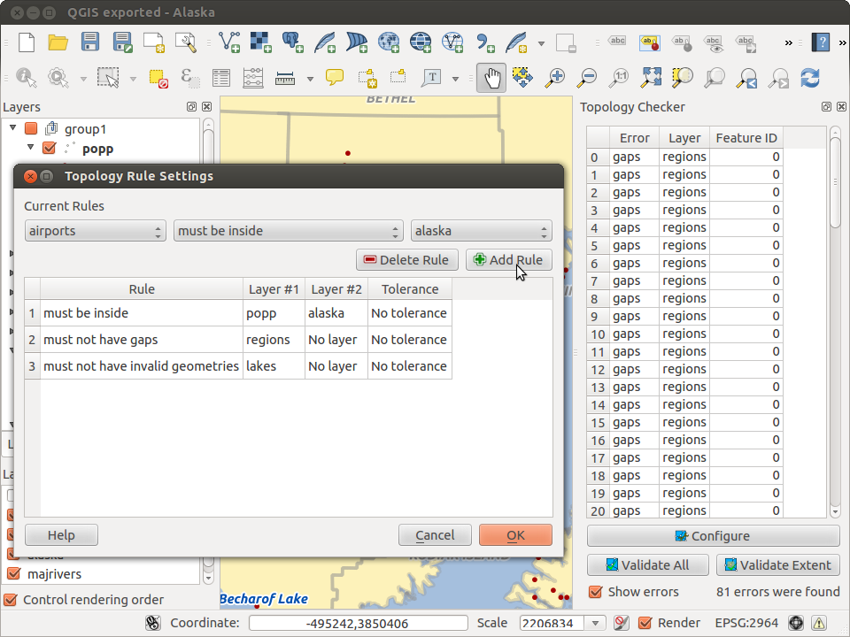Select the Identify Features tool

26,78
